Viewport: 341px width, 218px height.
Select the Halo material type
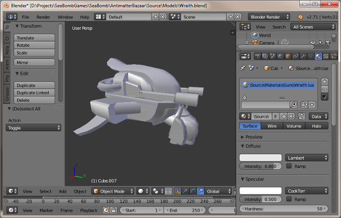(317, 126)
